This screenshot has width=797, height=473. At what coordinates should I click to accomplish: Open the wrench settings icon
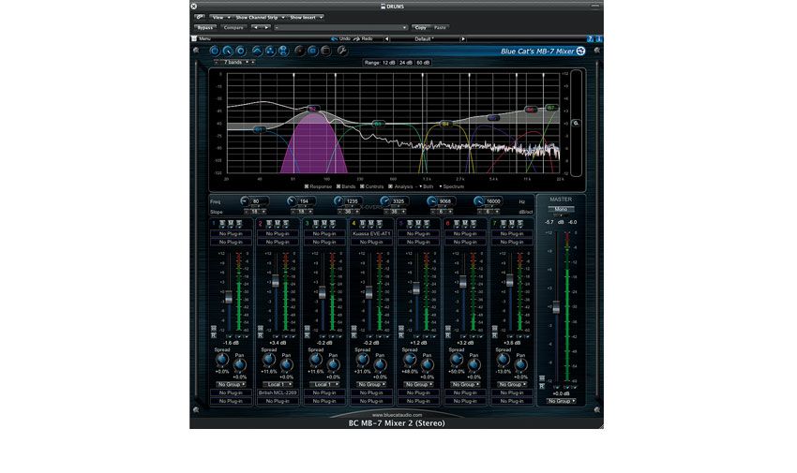[342, 51]
